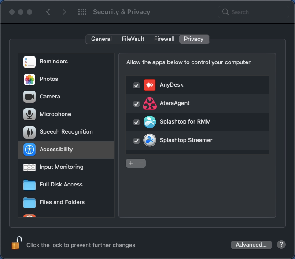Show all preferences with the grid icon
The width and height of the screenshot is (295, 259).
pyautogui.click(x=82, y=12)
